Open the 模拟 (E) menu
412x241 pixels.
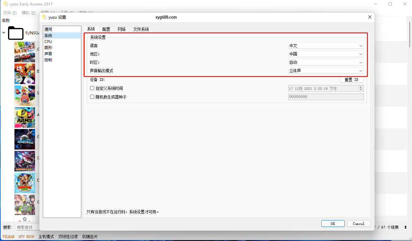(x=29, y=13)
